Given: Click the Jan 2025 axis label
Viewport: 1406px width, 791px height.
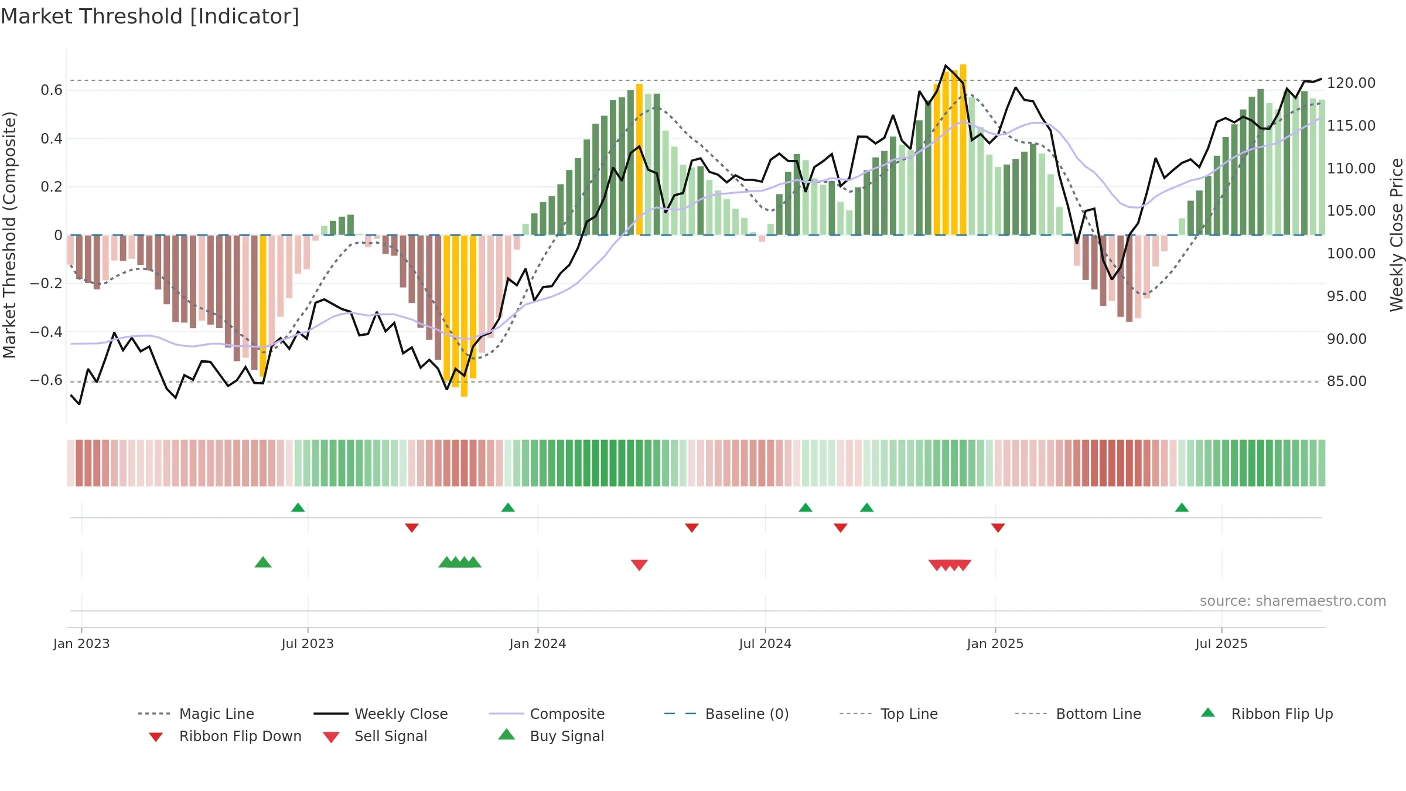Looking at the screenshot, I should 995,644.
